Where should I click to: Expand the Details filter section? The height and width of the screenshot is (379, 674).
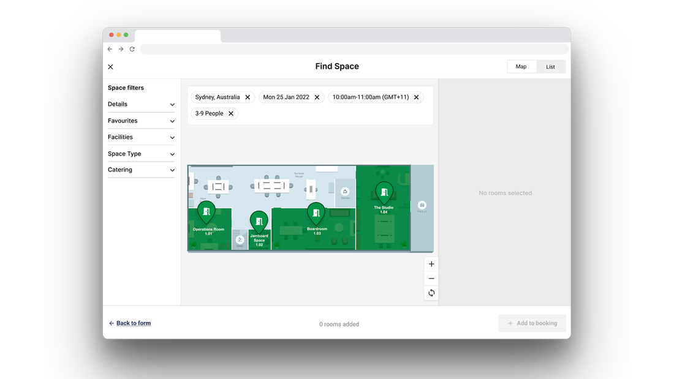pyautogui.click(x=141, y=104)
